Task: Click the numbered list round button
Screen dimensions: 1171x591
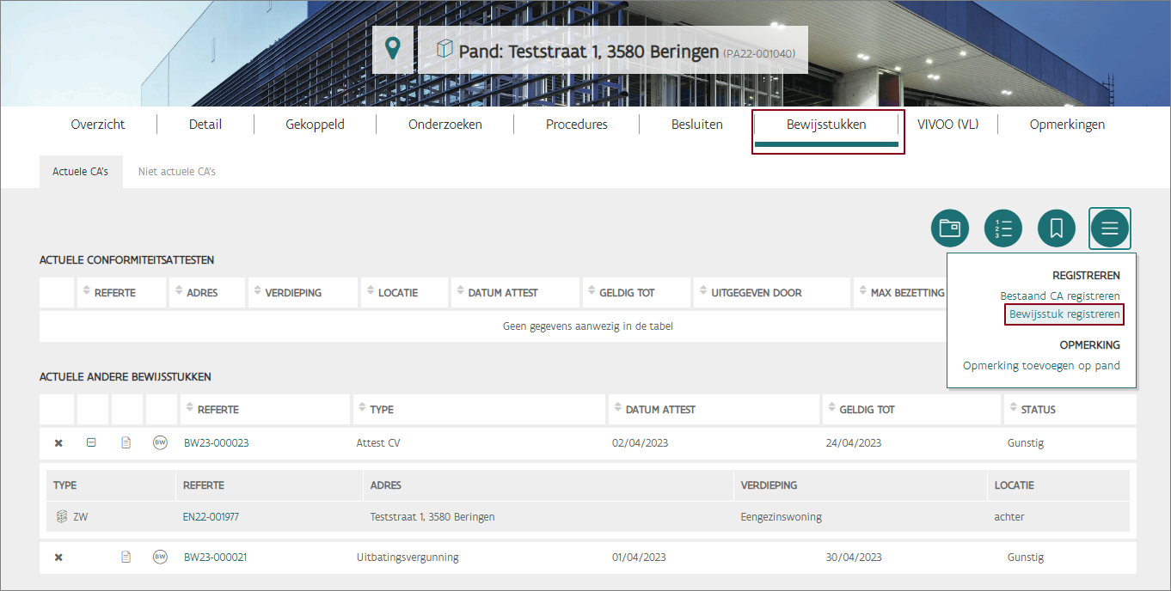Action: [1002, 228]
